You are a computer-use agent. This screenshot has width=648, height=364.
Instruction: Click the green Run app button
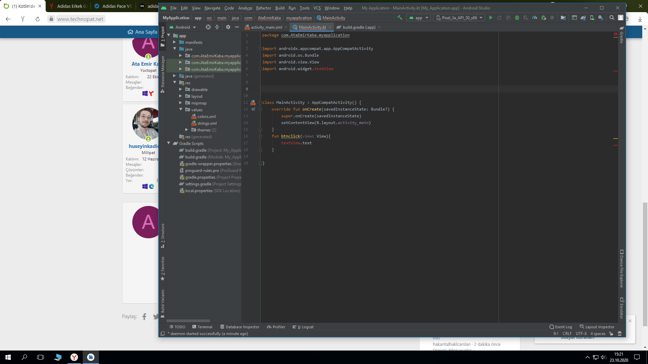(491, 18)
